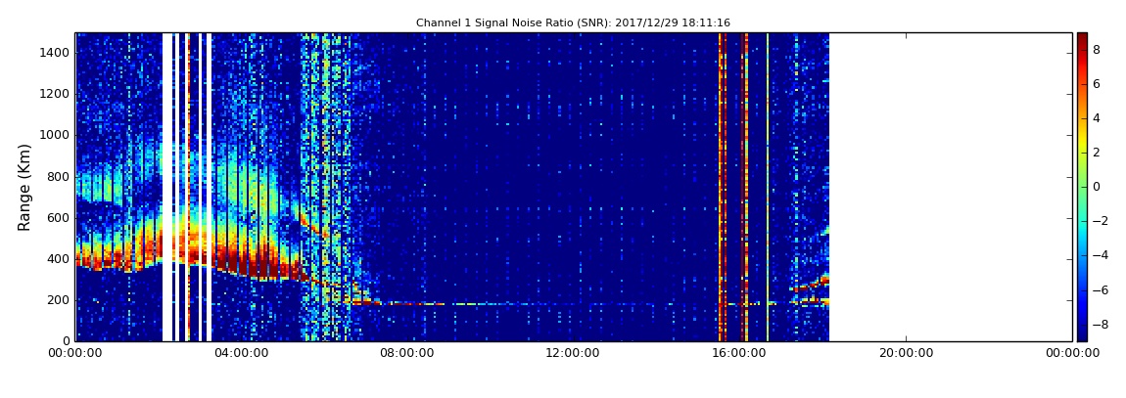Screen dimensions: 1126x398
Task: Click the 12:00:00 time axis label
Action: [573, 354]
